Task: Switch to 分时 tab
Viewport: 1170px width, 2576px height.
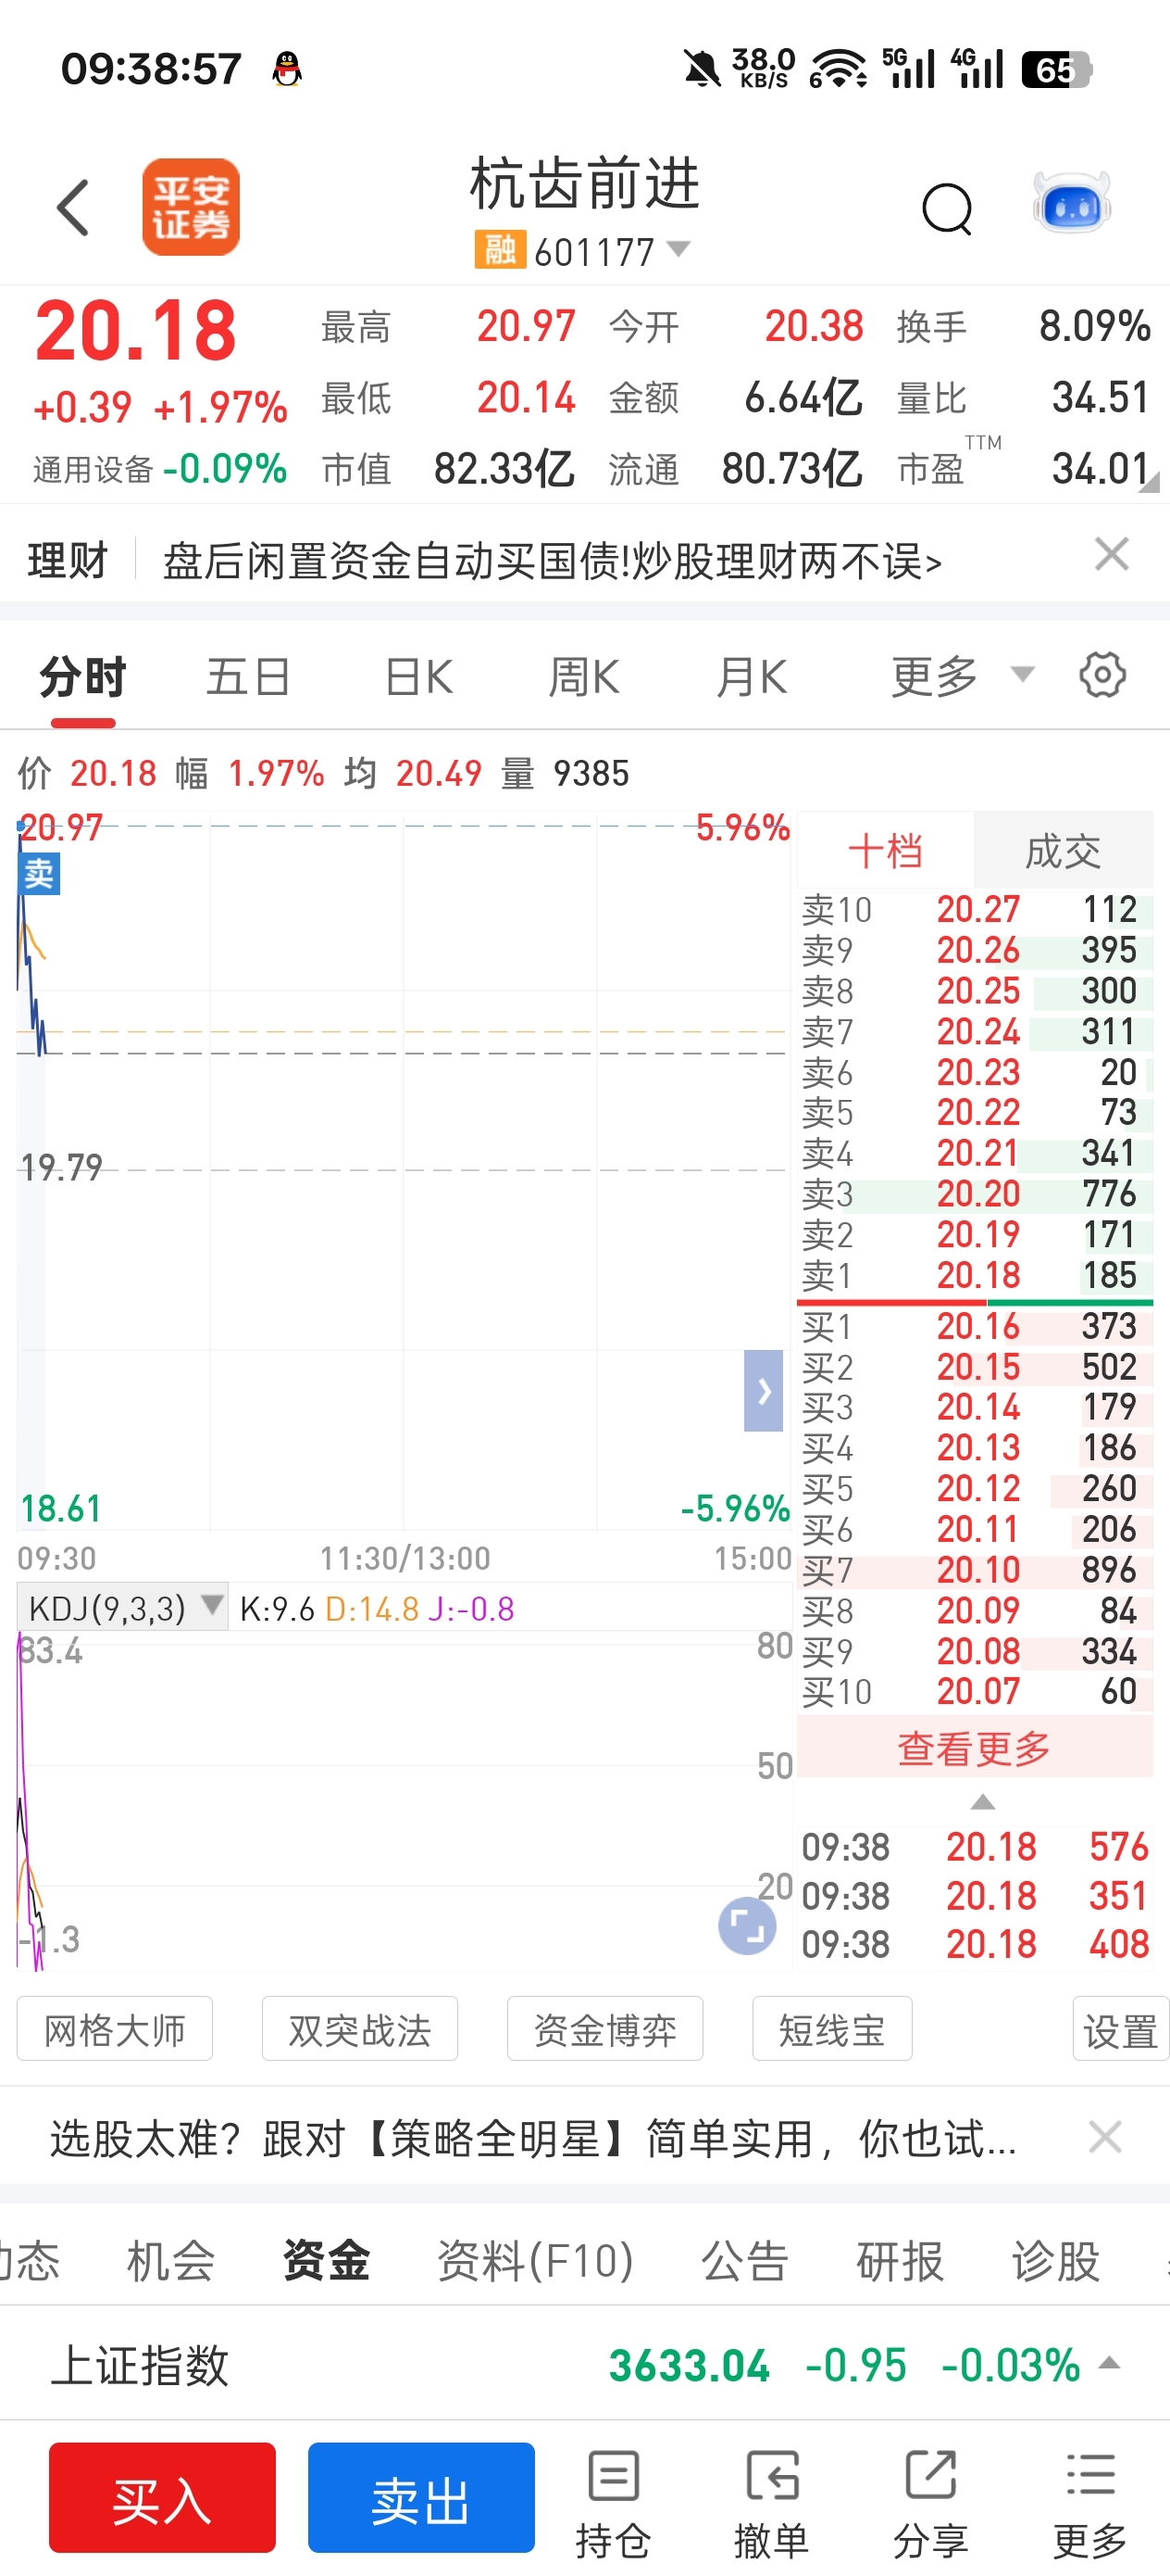Action: pos(83,677)
